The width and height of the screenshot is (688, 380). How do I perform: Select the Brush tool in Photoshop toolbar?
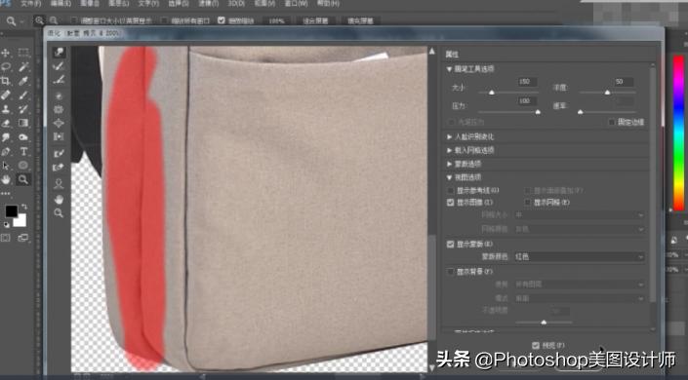click(23, 95)
